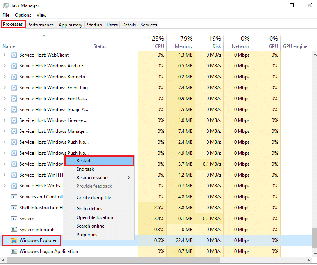This screenshot has height=265, width=317.
Task: Click the Service Host: WebClient gear icon
Action: coord(14,55)
